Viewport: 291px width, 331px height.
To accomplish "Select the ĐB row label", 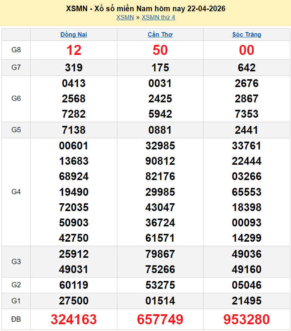I will (x=16, y=319).
